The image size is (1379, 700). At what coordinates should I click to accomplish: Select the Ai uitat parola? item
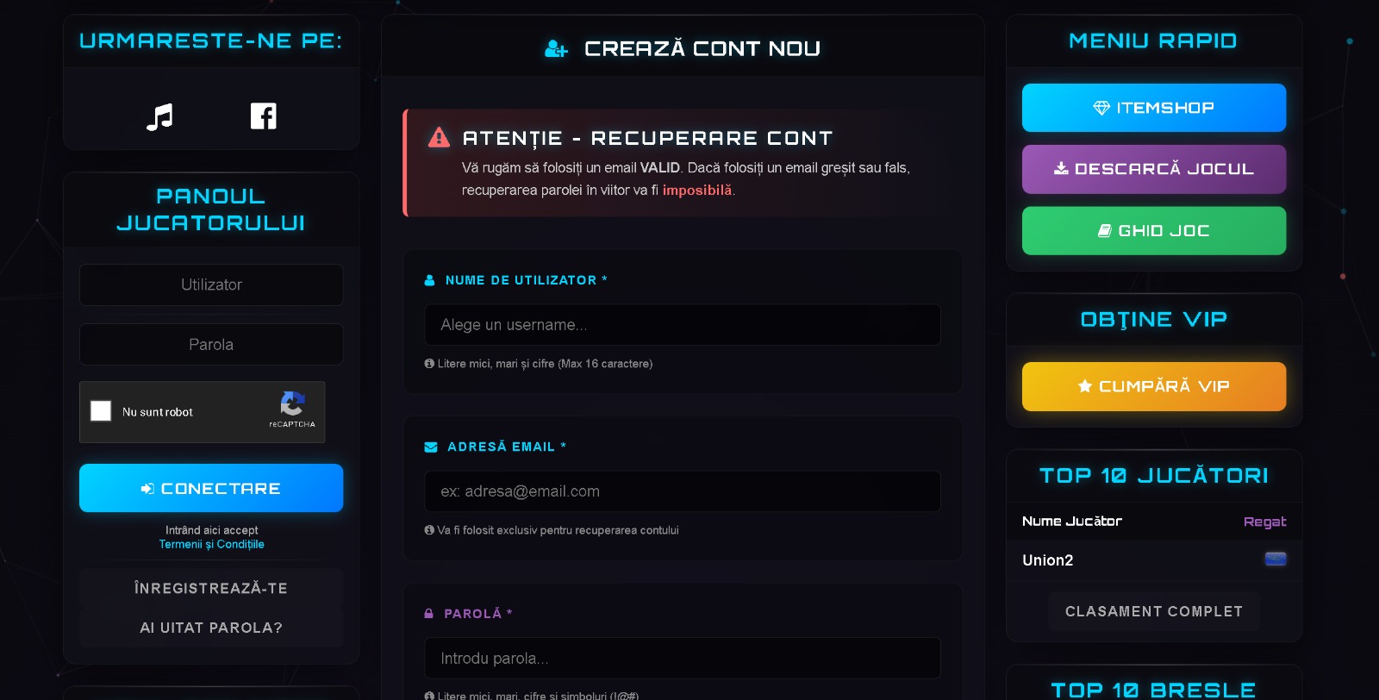pyautogui.click(x=211, y=628)
